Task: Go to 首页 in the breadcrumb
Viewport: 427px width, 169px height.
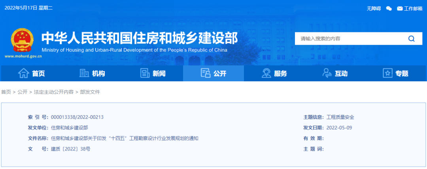Action: (x=6, y=92)
